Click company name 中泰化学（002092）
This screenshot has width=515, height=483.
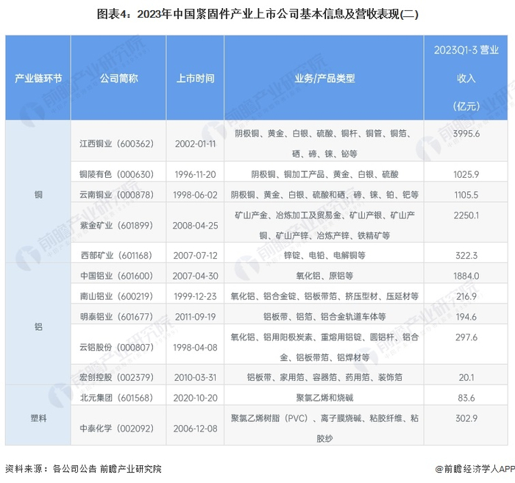(116, 428)
